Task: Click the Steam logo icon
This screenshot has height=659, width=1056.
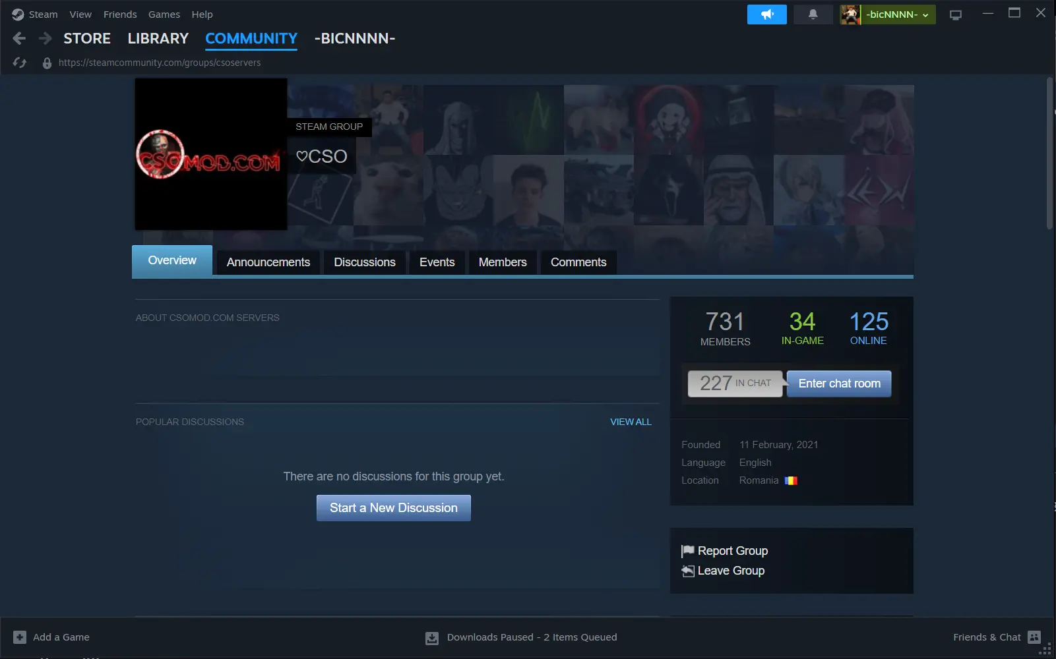Action: [x=18, y=14]
